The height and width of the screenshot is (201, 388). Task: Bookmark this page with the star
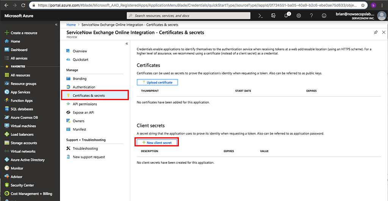(363, 5)
